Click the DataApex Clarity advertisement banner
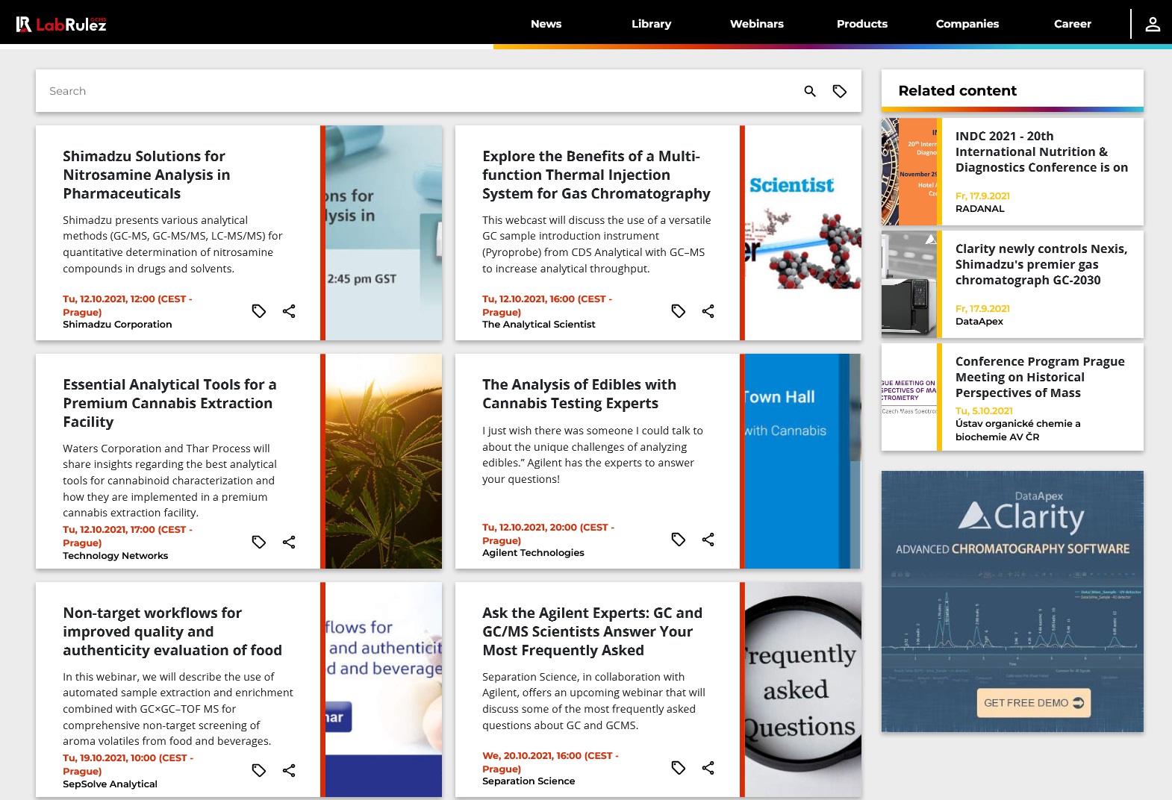 tap(1012, 601)
